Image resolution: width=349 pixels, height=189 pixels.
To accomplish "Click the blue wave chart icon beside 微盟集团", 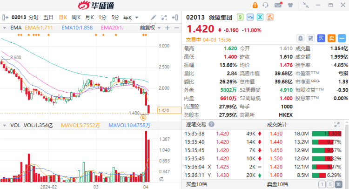I will (x=250, y=17).
